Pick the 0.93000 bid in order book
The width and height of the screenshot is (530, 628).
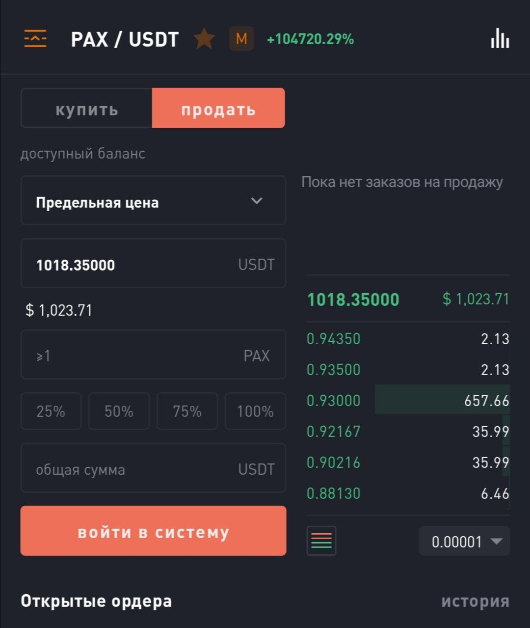click(408, 400)
